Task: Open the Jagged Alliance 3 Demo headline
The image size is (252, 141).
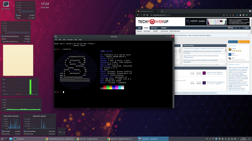Action: point(201,57)
